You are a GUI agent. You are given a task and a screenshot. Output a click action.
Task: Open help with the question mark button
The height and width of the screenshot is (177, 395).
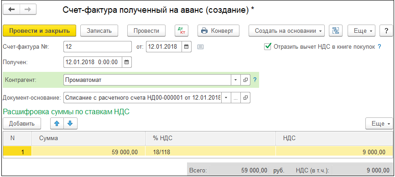(386, 30)
